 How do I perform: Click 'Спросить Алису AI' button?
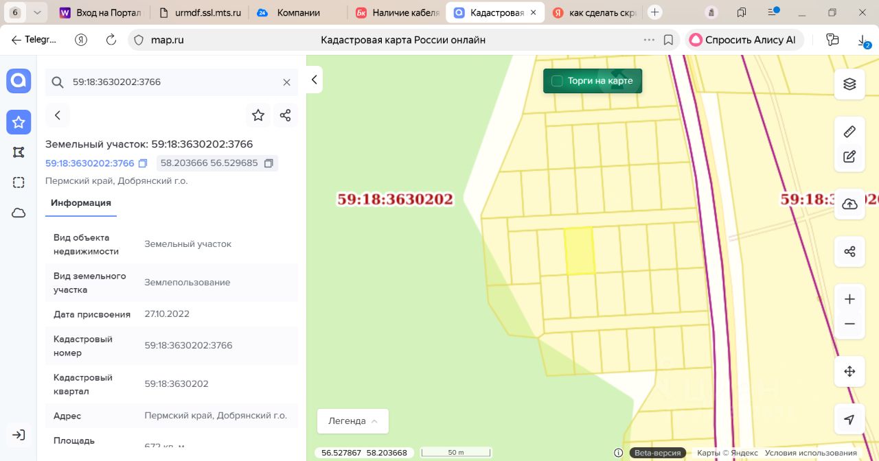point(743,40)
